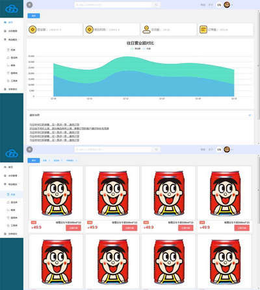Screen dimensions: 260x290
Task: Select the blue home tab in dashboard view
Action: (34, 16)
